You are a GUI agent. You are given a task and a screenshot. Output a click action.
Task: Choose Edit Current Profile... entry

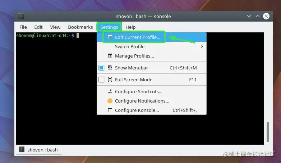[152, 37]
